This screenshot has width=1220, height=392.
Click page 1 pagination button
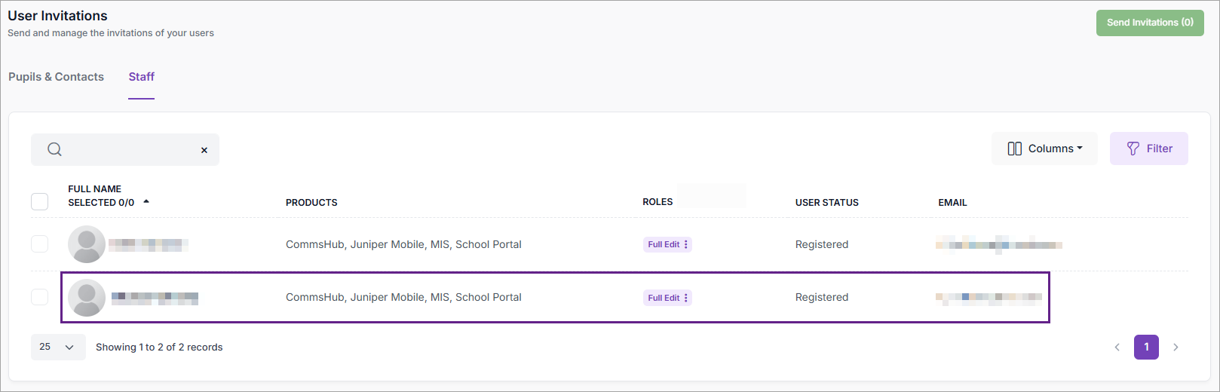[1146, 347]
